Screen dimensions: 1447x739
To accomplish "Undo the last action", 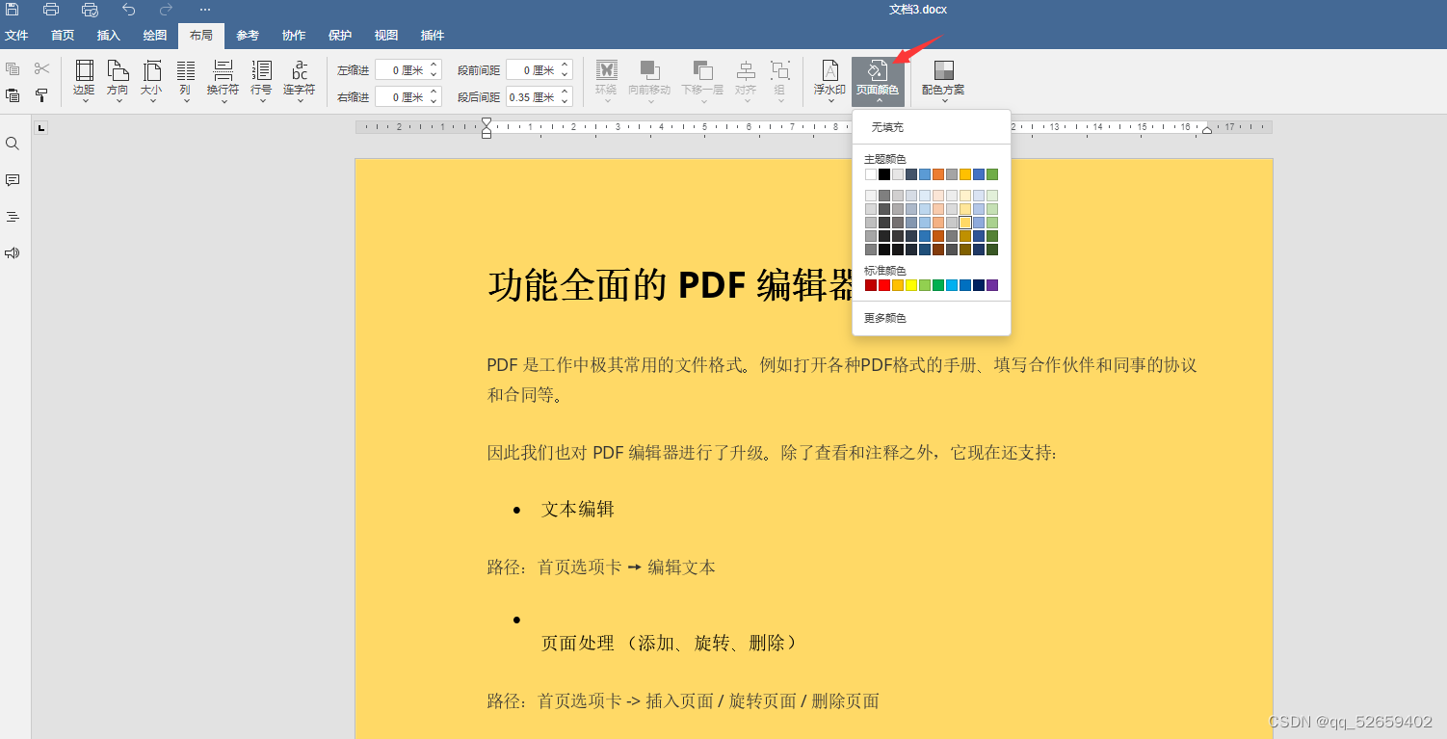I will pyautogui.click(x=128, y=10).
